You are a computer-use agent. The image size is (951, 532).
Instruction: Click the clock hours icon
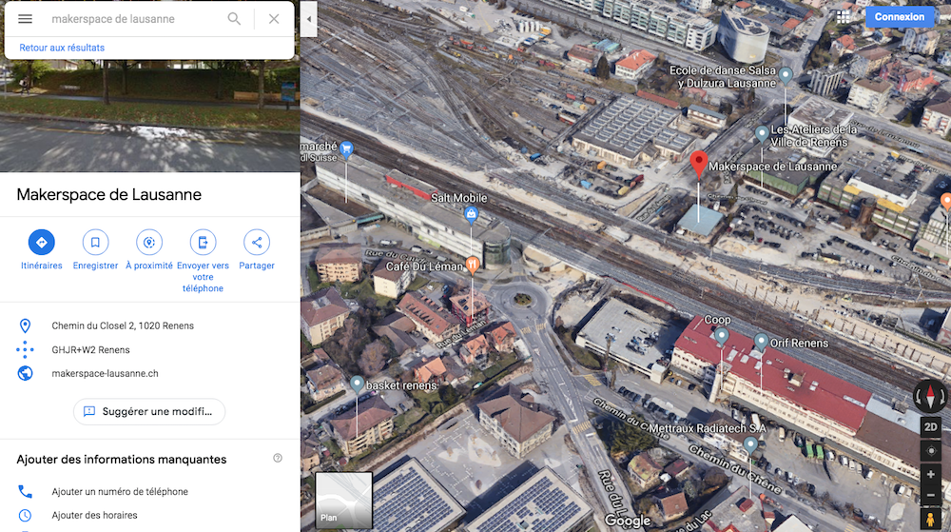[25, 515]
